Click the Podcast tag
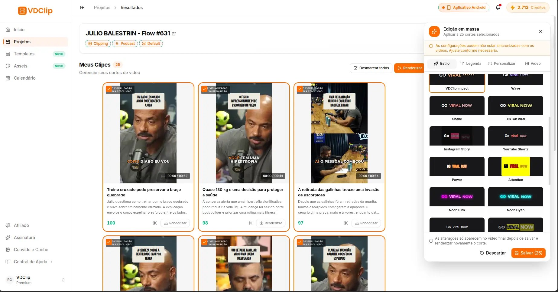The width and height of the screenshot is (558, 292). [x=125, y=44]
